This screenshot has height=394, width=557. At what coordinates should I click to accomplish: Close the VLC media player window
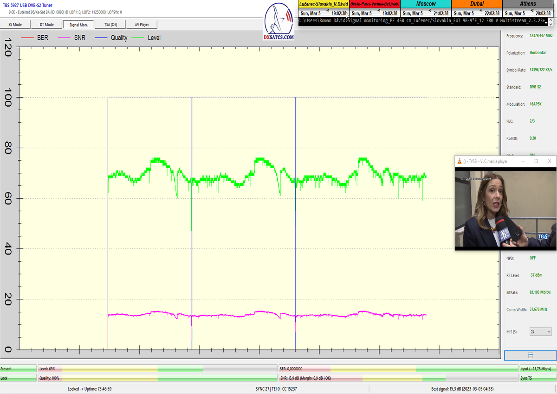pos(550,161)
